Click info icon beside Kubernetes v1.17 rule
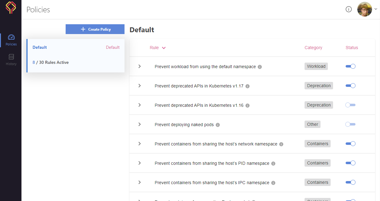Screen dimensions: 380x201 (248, 86)
